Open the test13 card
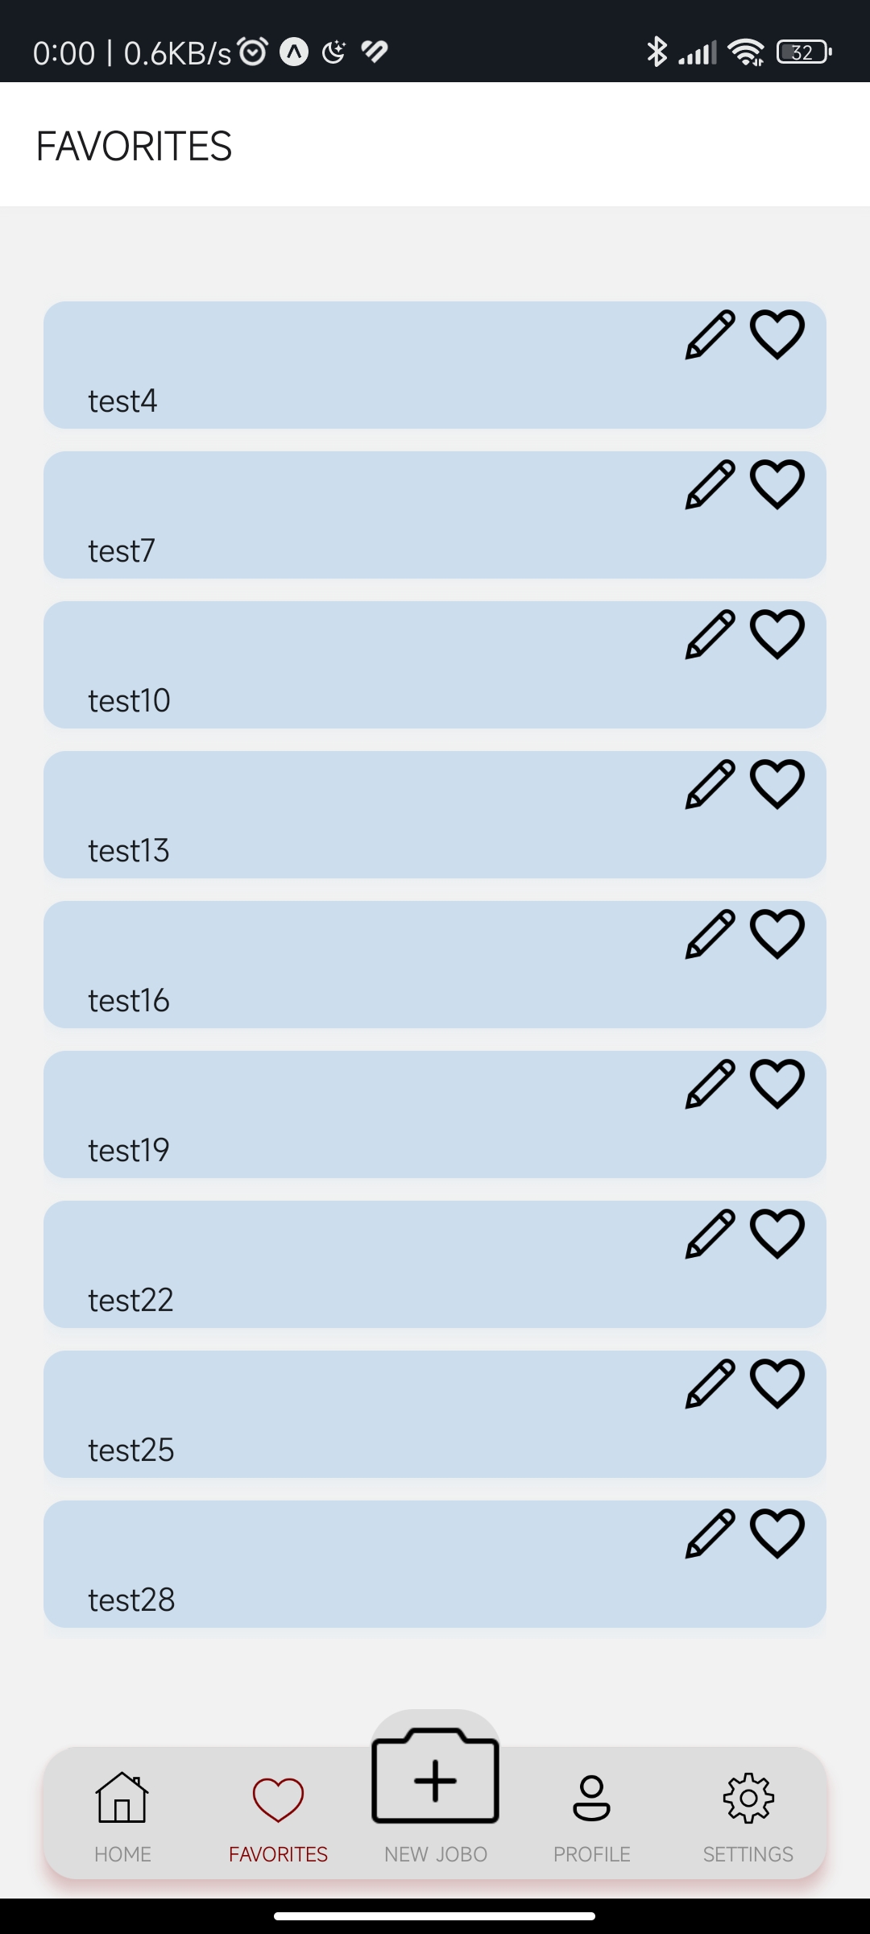The width and height of the screenshot is (870, 1934). [x=322, y=814]
